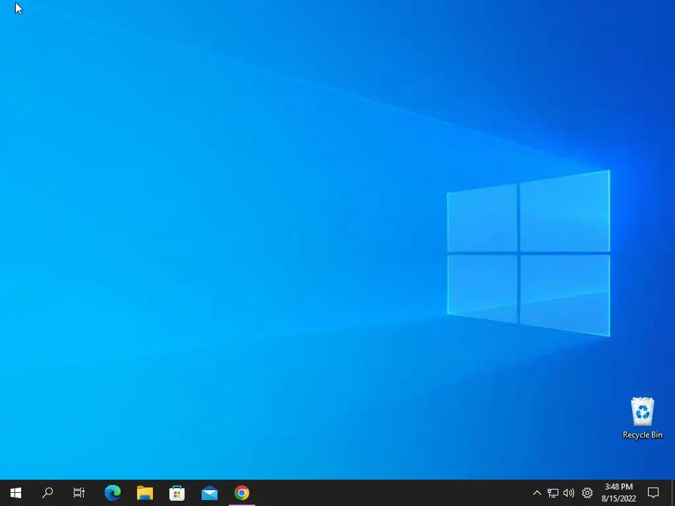Click the gear icon in system tray
Viewport: 675px width, 506px height.
point(587,493)
